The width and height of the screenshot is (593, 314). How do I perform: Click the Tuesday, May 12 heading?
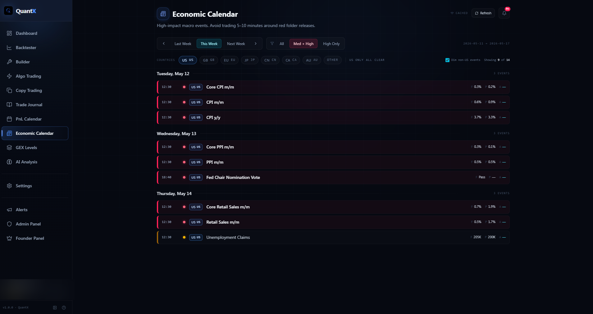[173, 74]
